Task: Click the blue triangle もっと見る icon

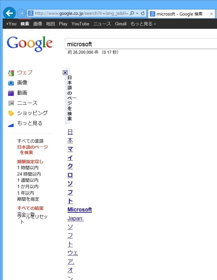Action: click(x=11, y=125)
